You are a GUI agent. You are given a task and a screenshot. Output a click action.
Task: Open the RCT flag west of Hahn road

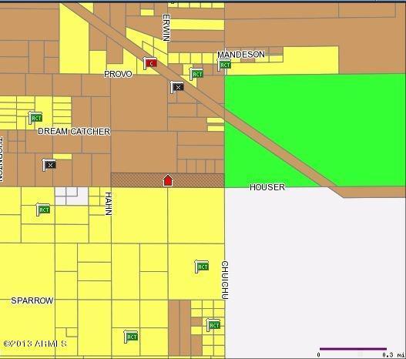[x=43, y=210]
